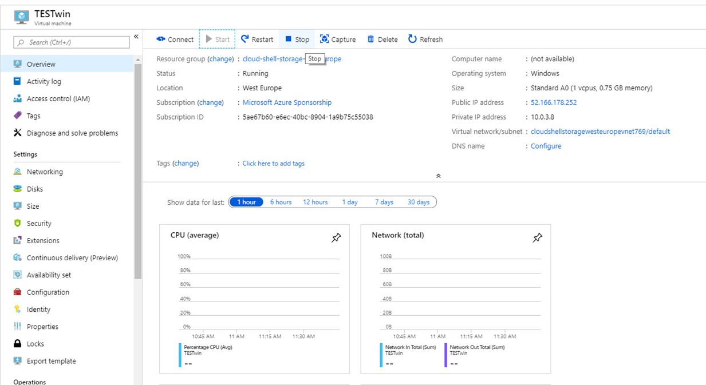Click Configure DNS name link
This screenshot has width=706, height=385.
[x=546, y=146]
